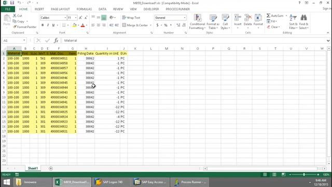332x187 pixels.
Task: Open the font color dropdown arrow
Action: (87, 25)
